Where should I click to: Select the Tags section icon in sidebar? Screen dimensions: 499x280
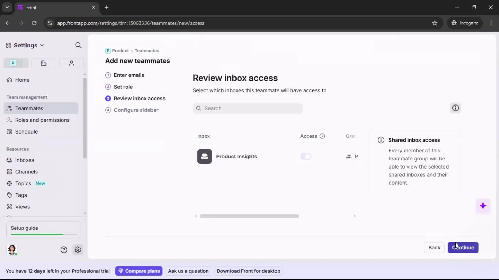[10, 195]
